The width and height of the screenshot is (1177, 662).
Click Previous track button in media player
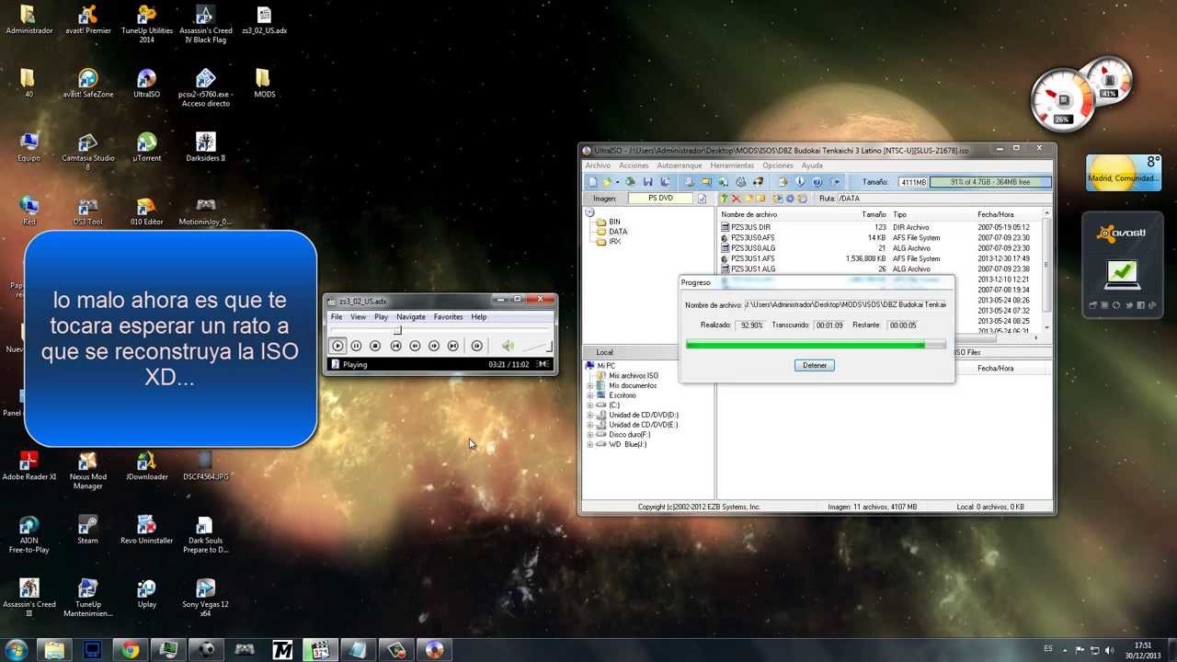(x=395, y=346)
